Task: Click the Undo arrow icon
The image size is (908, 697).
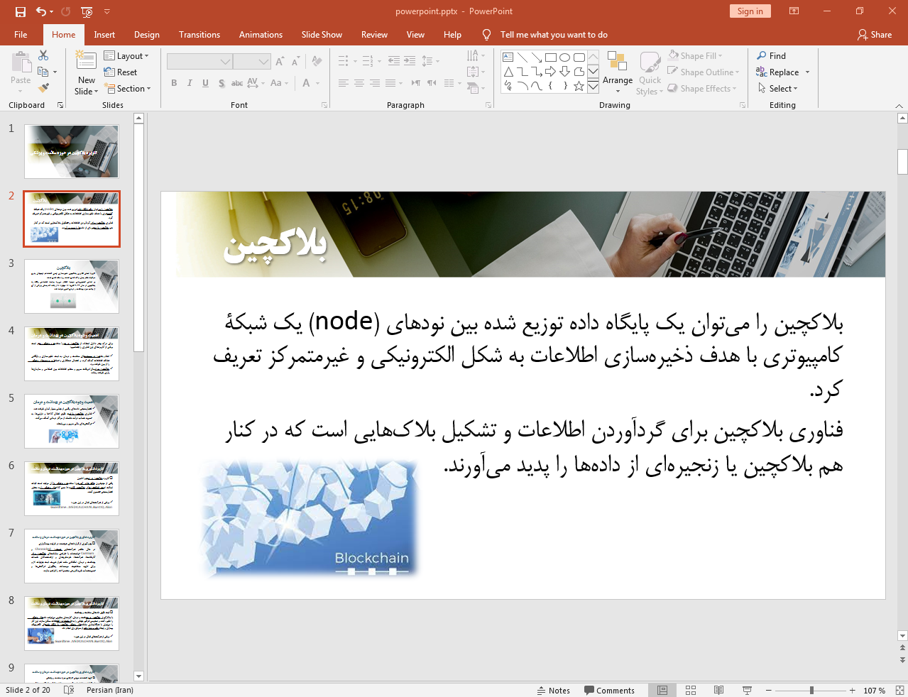Action: click(41, 11)
